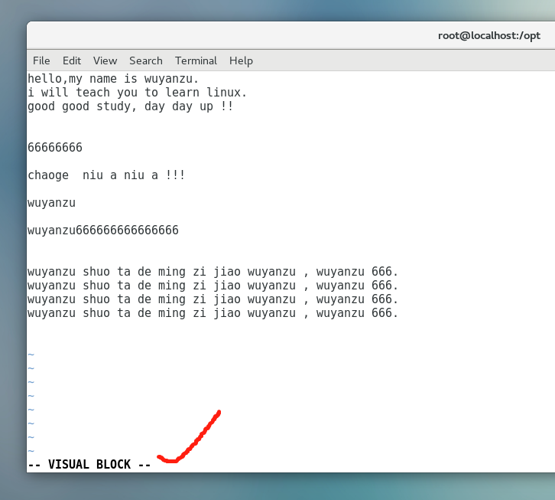Click the 'chaoge niu a niu a !!!' line
This screenshot has width=555, height=500.
pos(106,175)
